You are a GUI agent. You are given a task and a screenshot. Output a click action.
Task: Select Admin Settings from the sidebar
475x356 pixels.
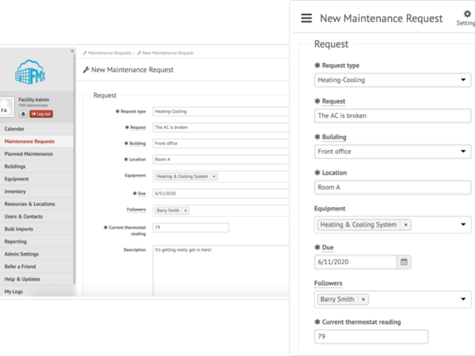click(x=21, y=254)
